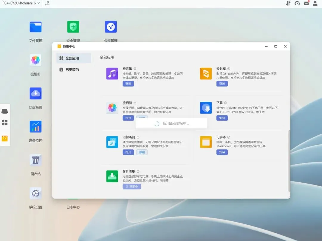Image resolution: width=322 pixels, height=241 pixels.
Task: Click the yellow app store icon in left dock
Action: click(4, 139)
